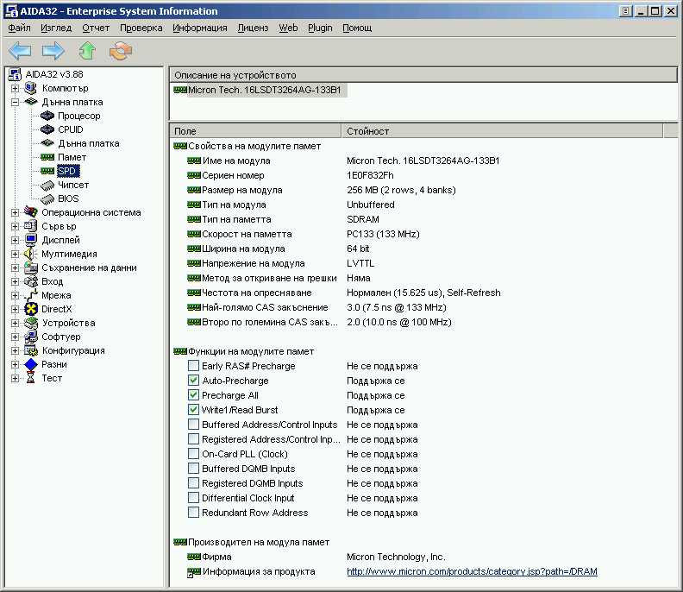Click the AIDA32 v3.88 root icon
Screen dimensions: 683x592
[x=15, y=74]
